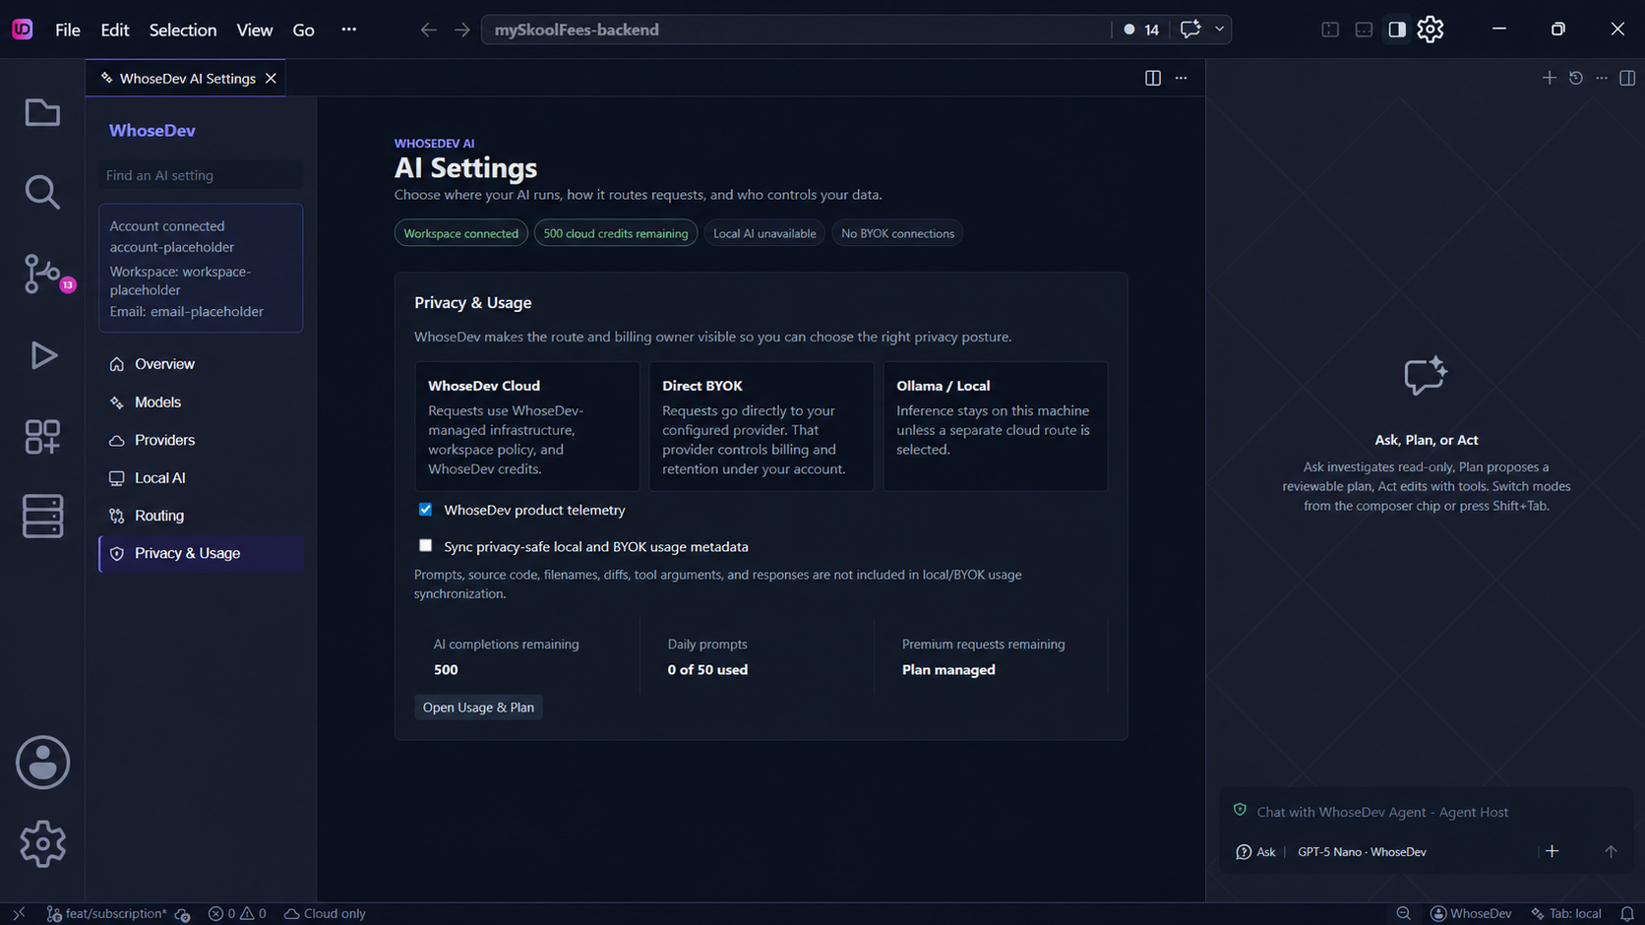Open the Manage gear in activity bar
Image resolution: width=1645 pixels, height=925 pixels.
[x=42, y=843]
